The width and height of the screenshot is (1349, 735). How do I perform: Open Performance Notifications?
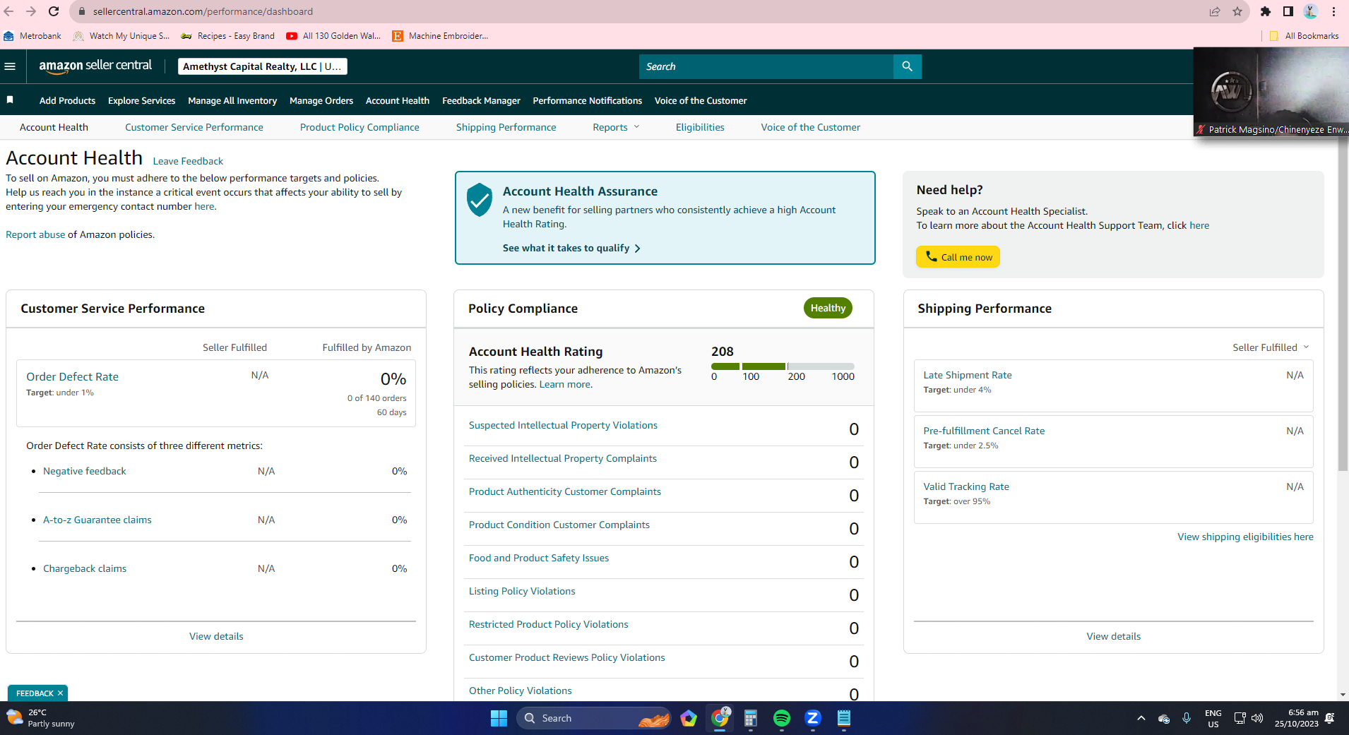[x=588, y=100]
